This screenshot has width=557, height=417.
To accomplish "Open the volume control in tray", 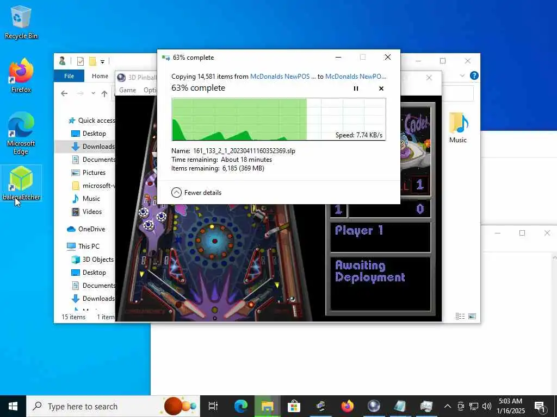I will tap(487, 406).
